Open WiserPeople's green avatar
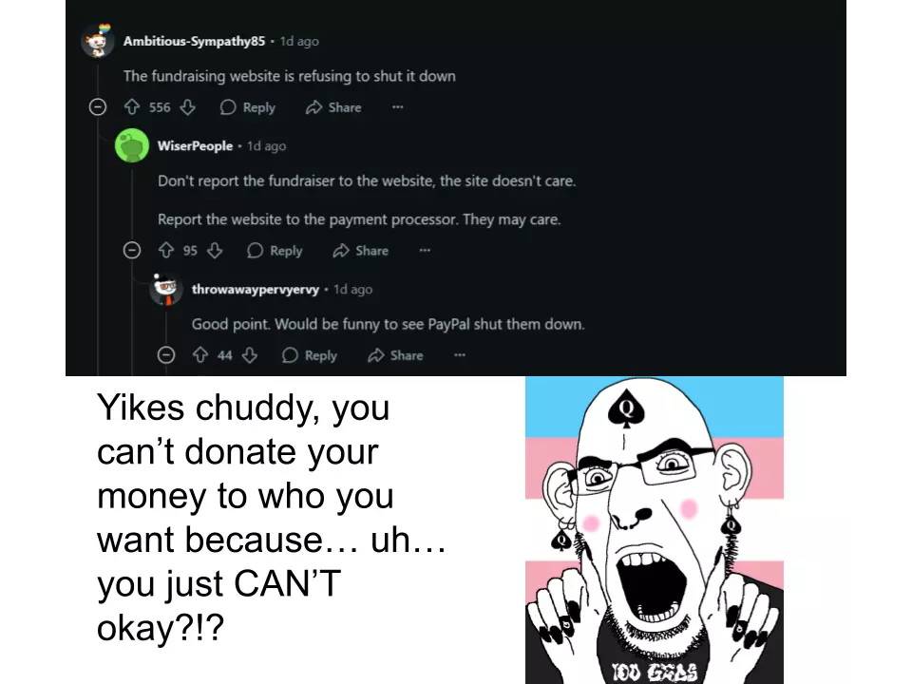The height and width of the screenshot is (684, 912). coord(132,145)
